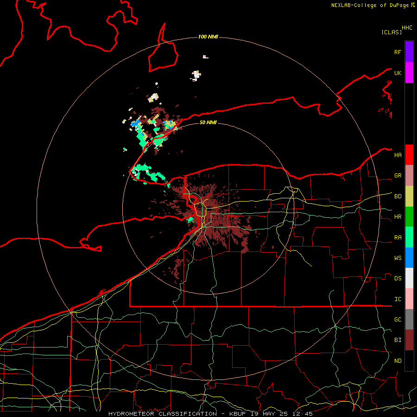The height and width of the screenshot is (417, 417).
Task: Click the 'ND' legend label
Action: [x=398, y=361]
